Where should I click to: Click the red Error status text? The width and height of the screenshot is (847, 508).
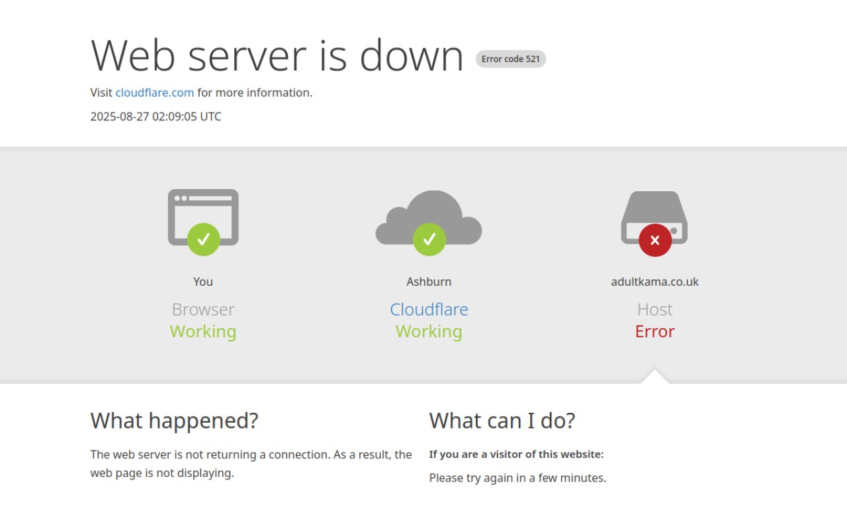(x=654, y=331)
